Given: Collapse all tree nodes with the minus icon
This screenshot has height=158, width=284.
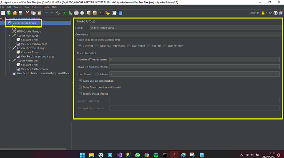Looking at the screenshot, I should [52, 13].
